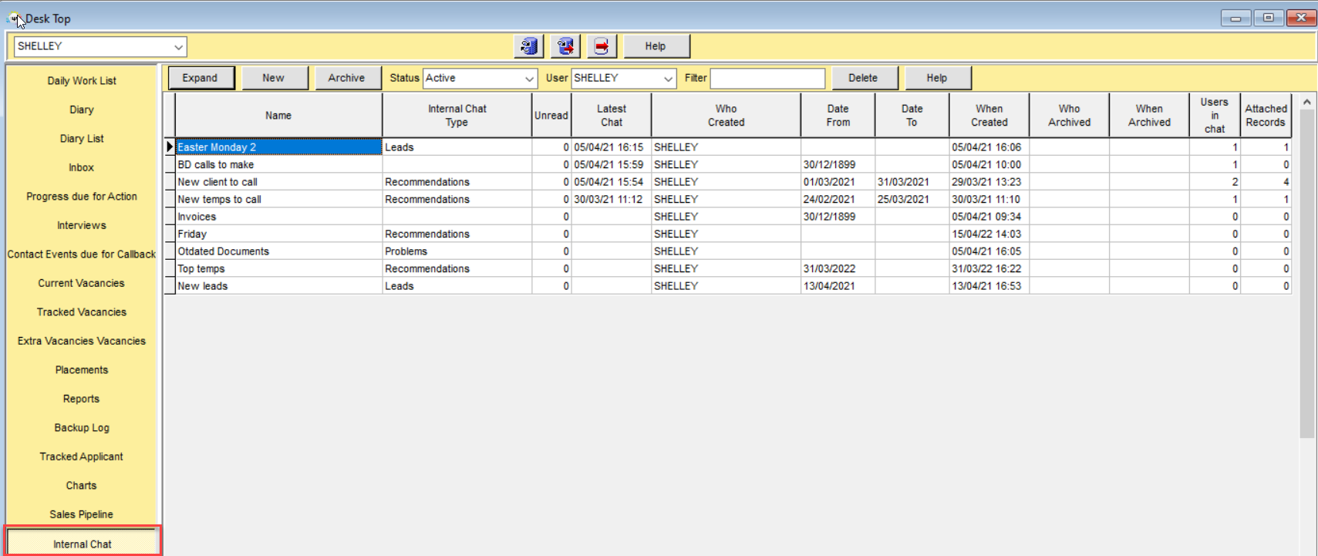Switch to Daily Work List

pyautogui.click(x=82, y=80)
